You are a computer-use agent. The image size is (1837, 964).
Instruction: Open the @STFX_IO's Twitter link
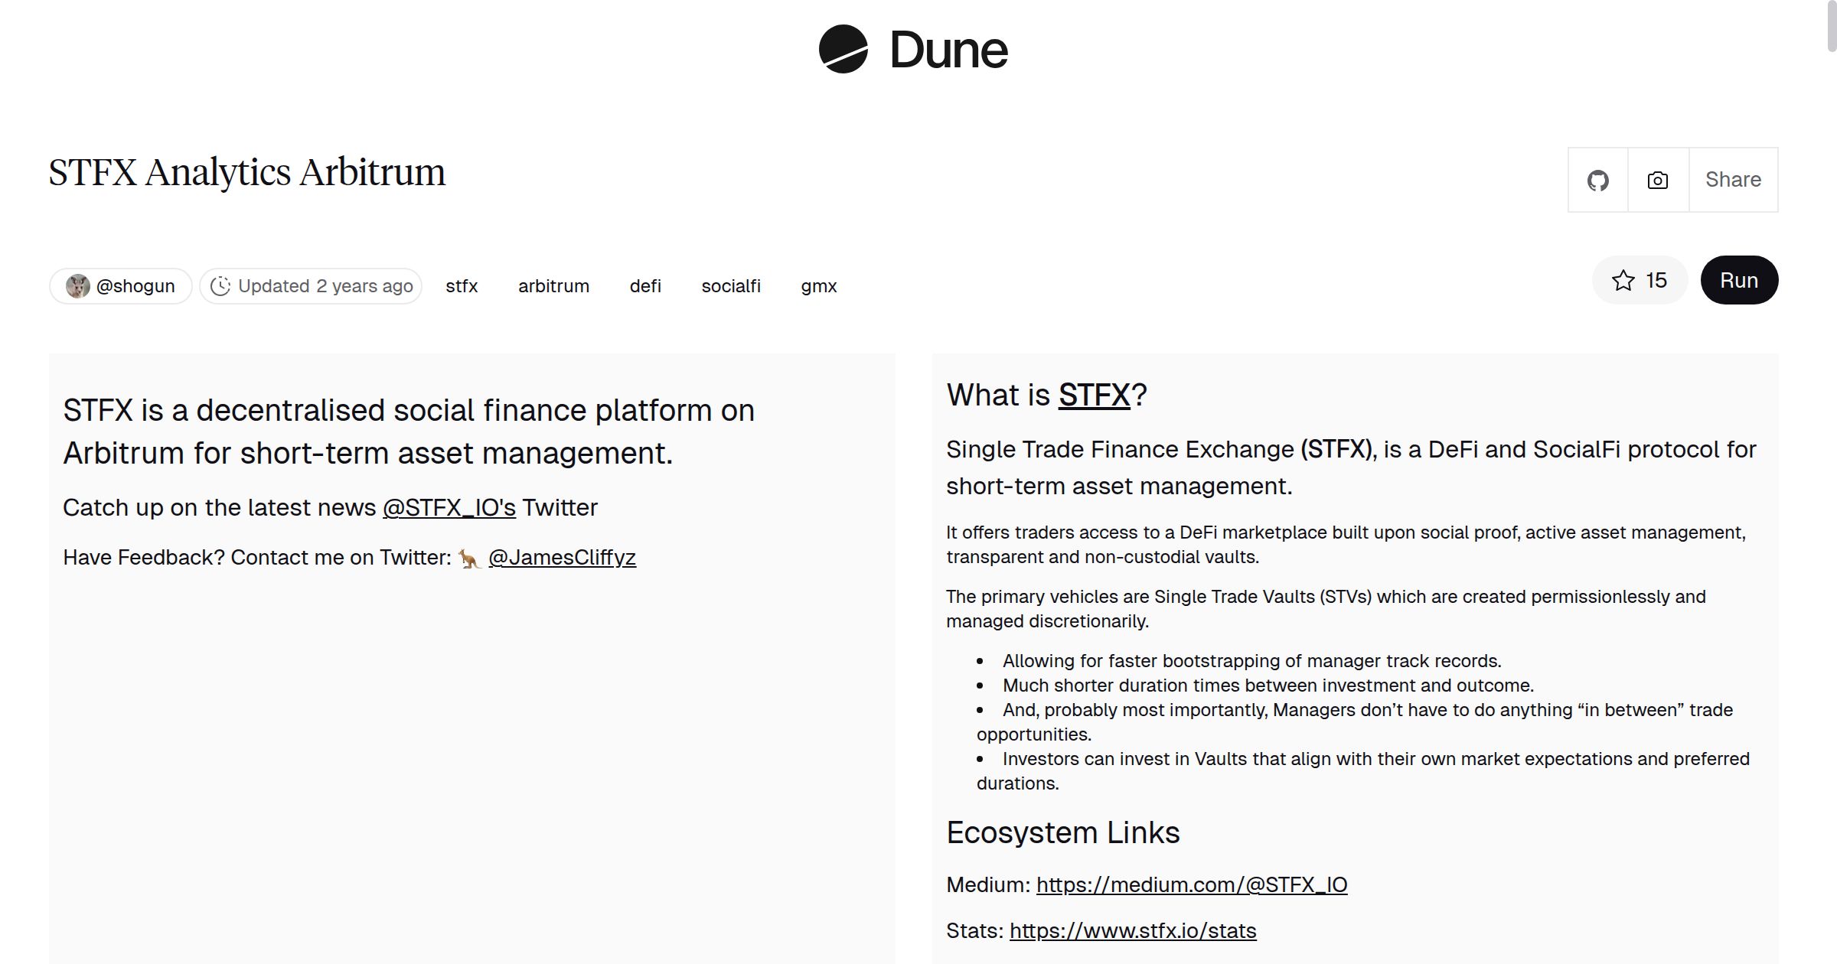(x=449, y=506)
